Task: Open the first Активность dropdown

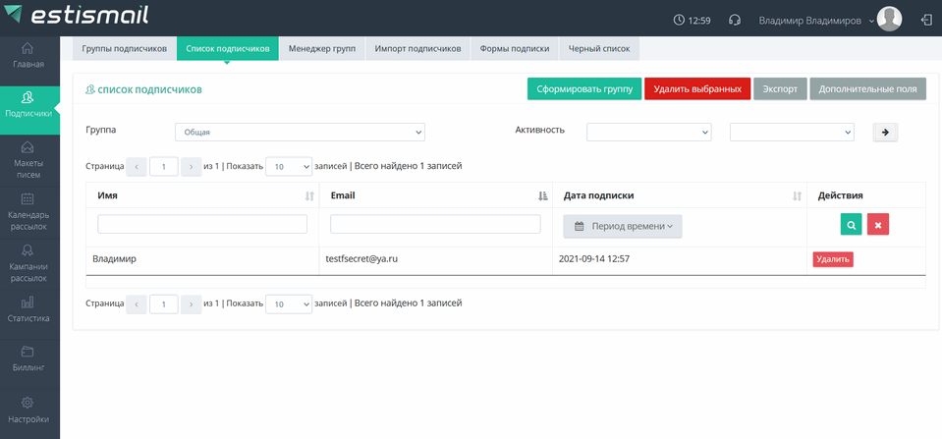Action: pos(648,132)
